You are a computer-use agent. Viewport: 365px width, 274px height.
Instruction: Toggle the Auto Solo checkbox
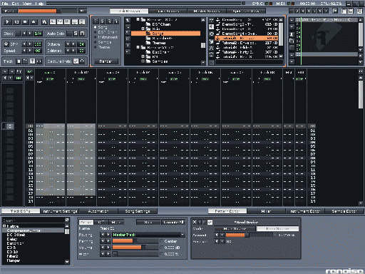coord(69,34)
